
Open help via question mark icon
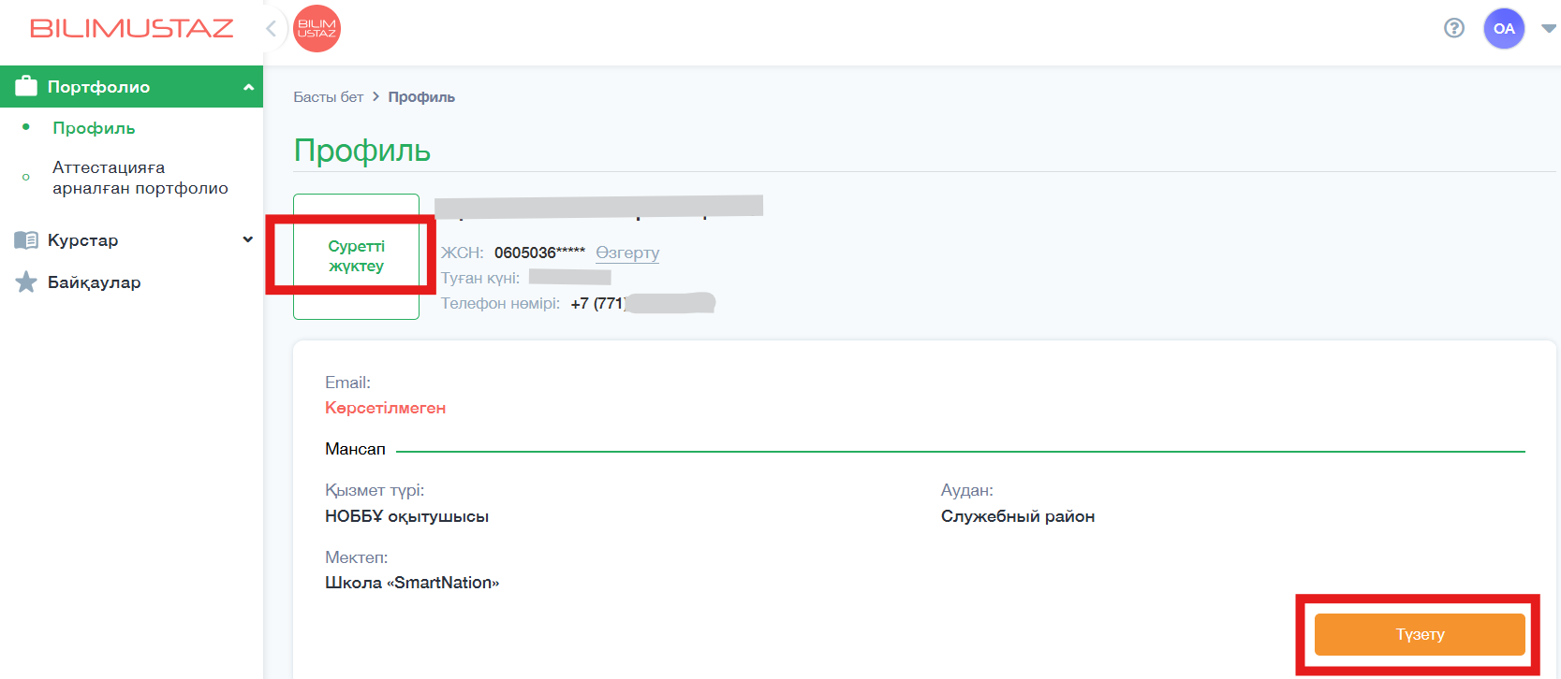(1453, 28)
